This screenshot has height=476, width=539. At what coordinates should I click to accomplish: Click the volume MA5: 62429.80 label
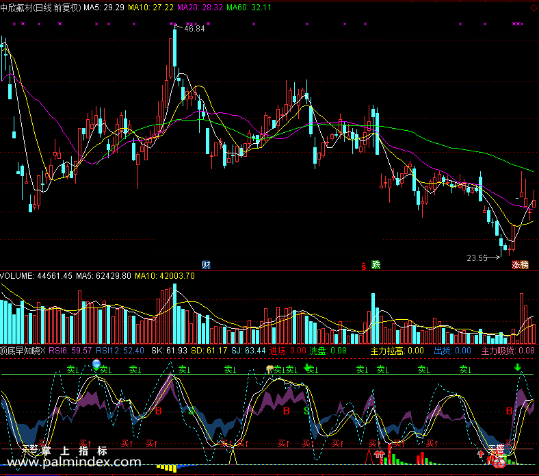(103, 276)
